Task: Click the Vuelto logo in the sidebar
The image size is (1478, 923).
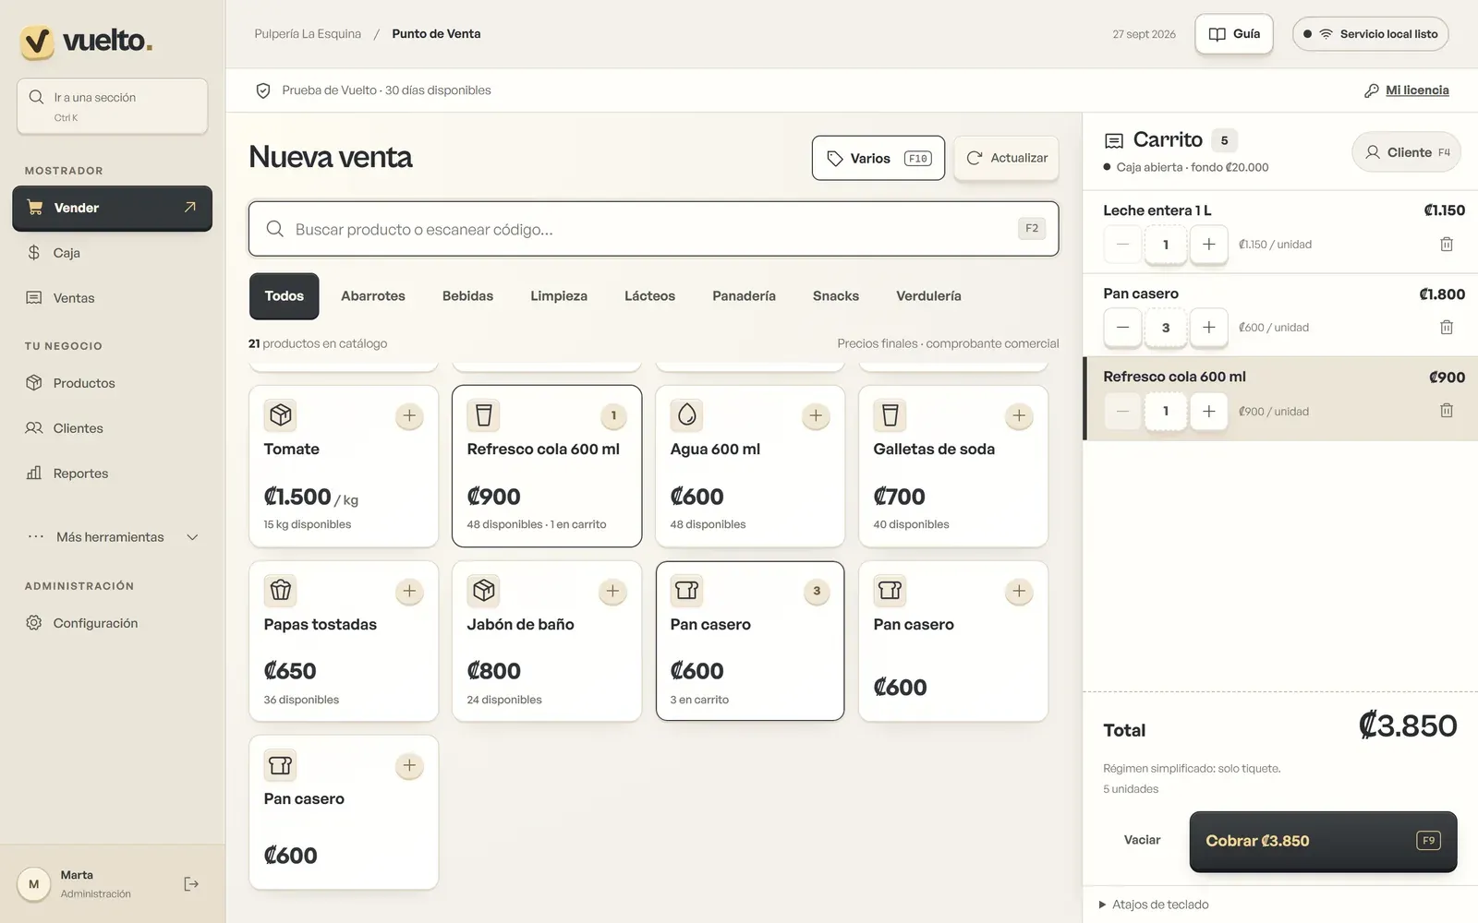Action: [x=87, y=41]
